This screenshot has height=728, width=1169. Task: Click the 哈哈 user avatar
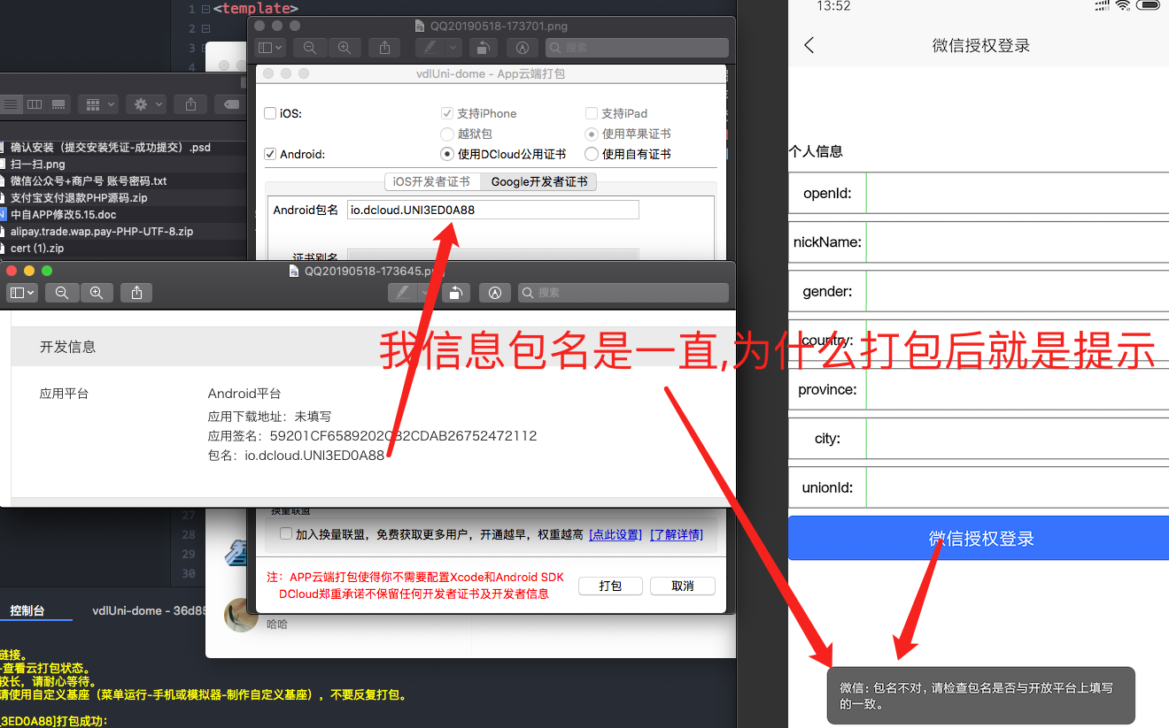[x=241, y=616]
